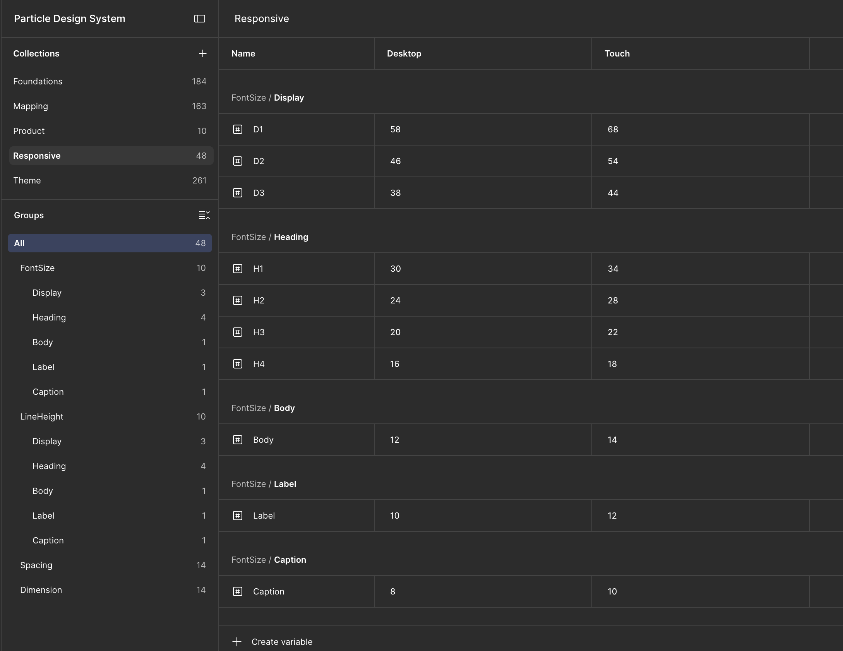Screen dimensions: 843x651
Task: Click number type icon for D2
Action: 238,161
